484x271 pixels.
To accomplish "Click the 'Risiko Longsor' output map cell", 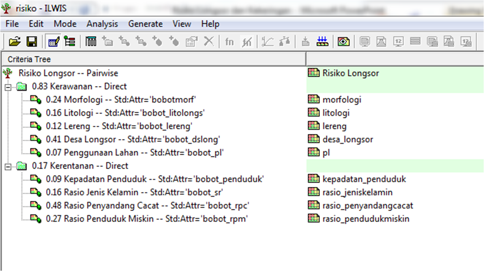I will coord(351,73).
